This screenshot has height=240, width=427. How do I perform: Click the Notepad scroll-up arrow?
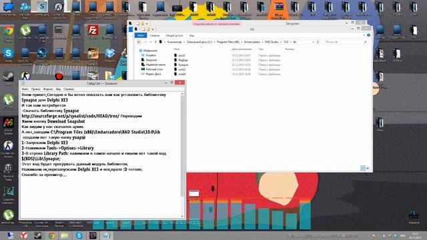[182, 94]
